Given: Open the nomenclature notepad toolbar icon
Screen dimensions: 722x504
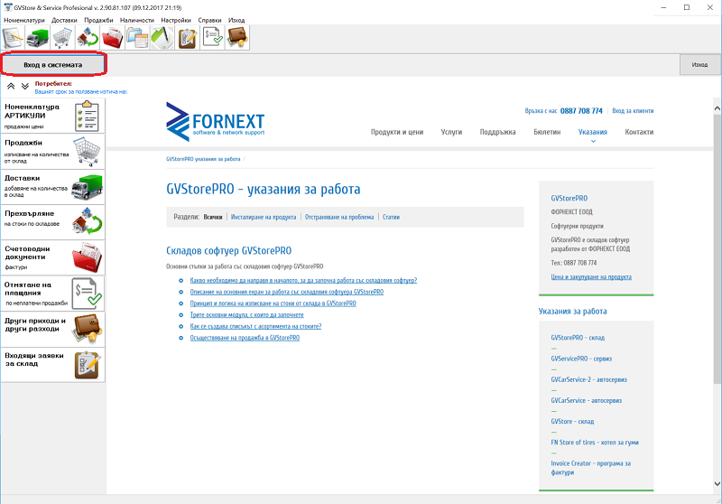Looking at the screenshot, I should tap(13, 37).
